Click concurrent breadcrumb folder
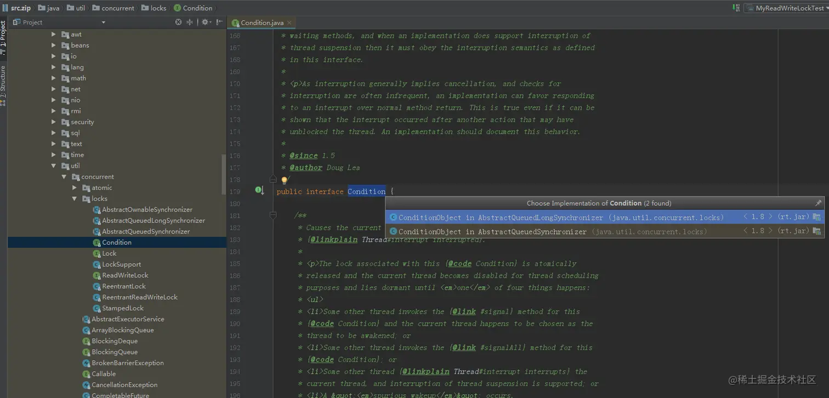 pos(113,8)
